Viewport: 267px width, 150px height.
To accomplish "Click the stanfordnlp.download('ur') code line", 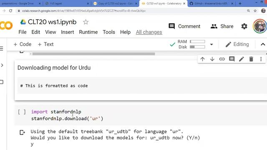I will 67,118.
